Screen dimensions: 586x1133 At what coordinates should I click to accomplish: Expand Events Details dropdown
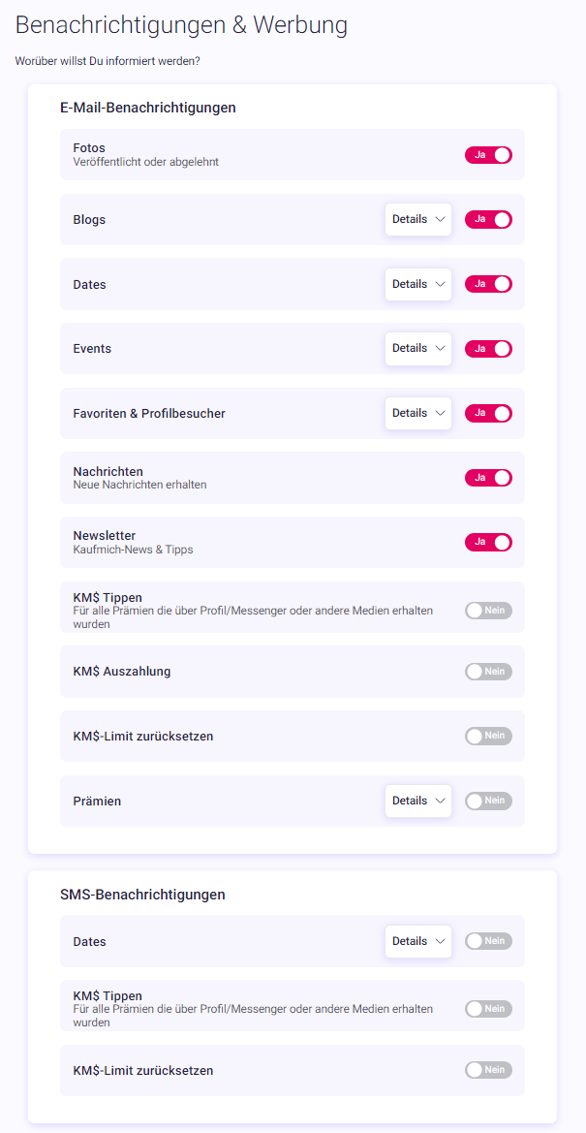(418, 348)
